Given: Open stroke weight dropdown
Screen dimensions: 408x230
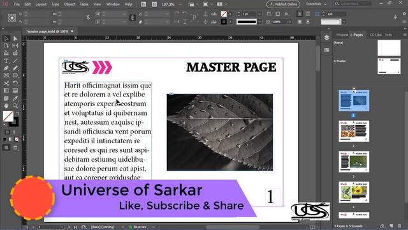Looking at the screenshot, I should click(x=259, y=14).
